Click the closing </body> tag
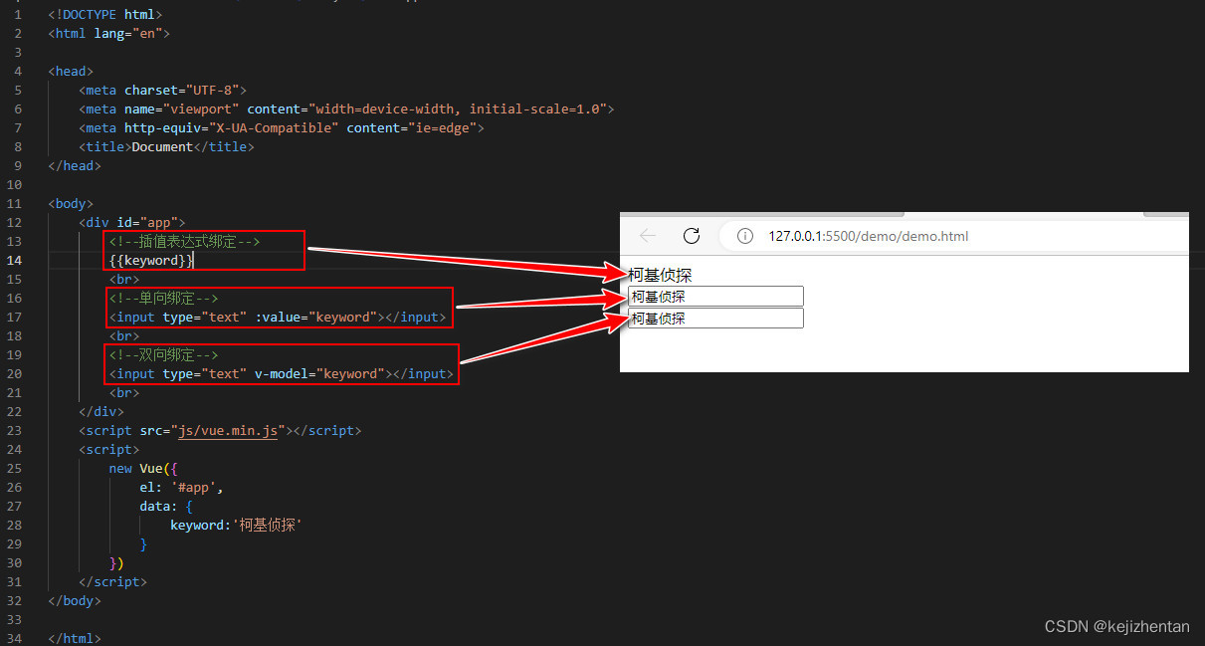Viewport: 1205px width, 646px height. coord(75,600)
